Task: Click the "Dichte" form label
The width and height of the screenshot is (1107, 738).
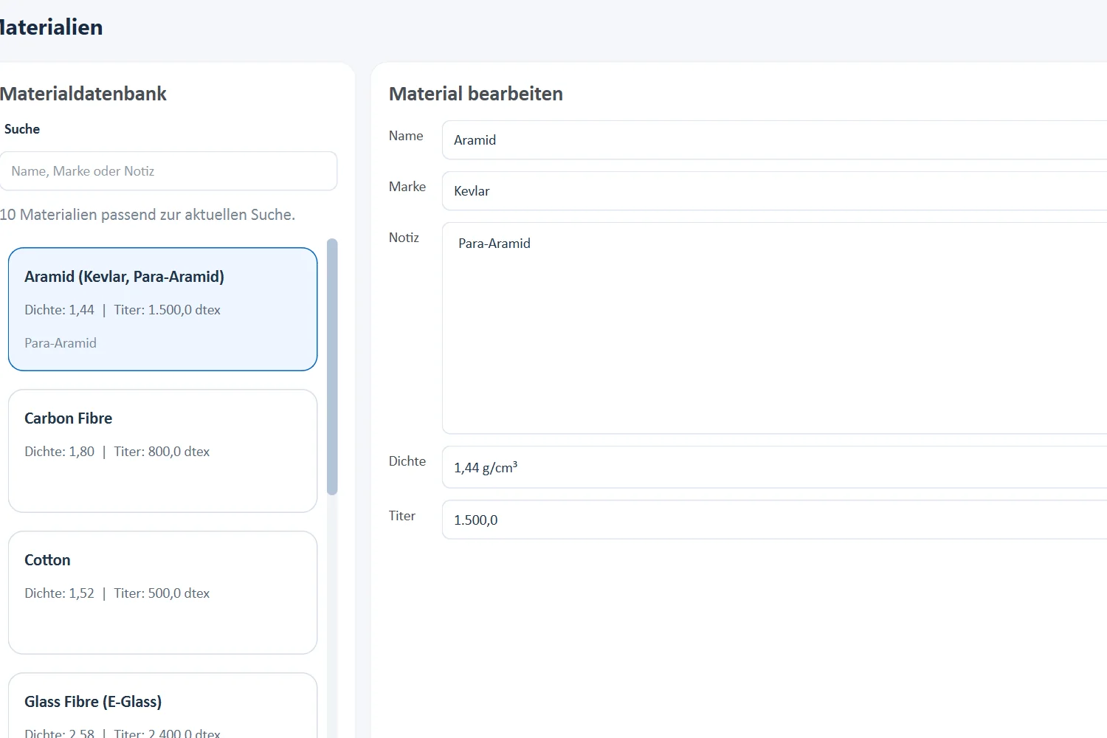Action: (x=407, y=461)
